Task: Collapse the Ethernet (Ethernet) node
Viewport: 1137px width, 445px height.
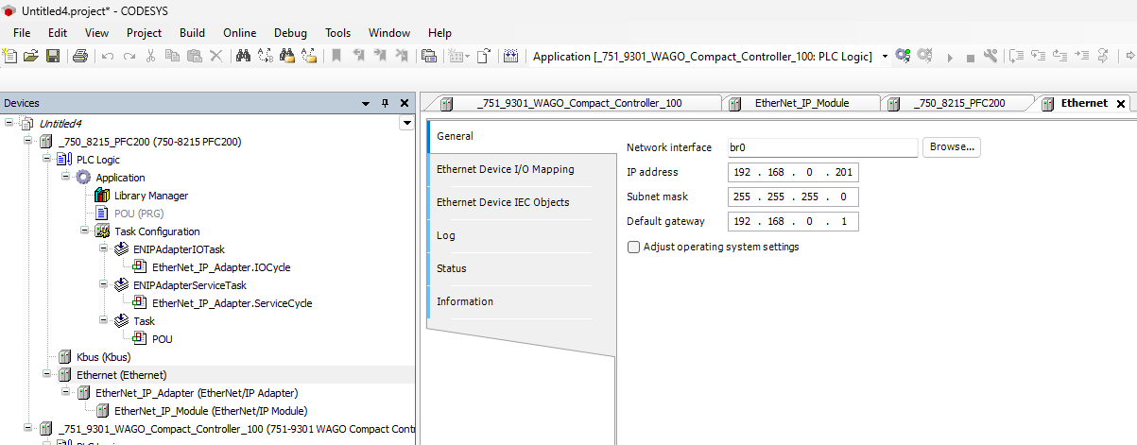Action: pyautogui.click(x=47, y=375)
